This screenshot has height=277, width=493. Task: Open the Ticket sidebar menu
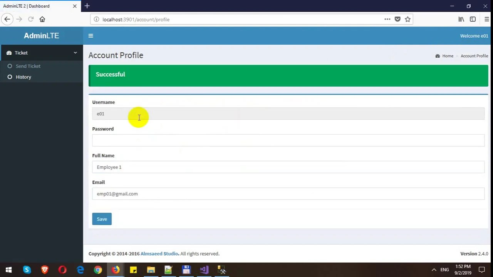click(x=41, y=53)
